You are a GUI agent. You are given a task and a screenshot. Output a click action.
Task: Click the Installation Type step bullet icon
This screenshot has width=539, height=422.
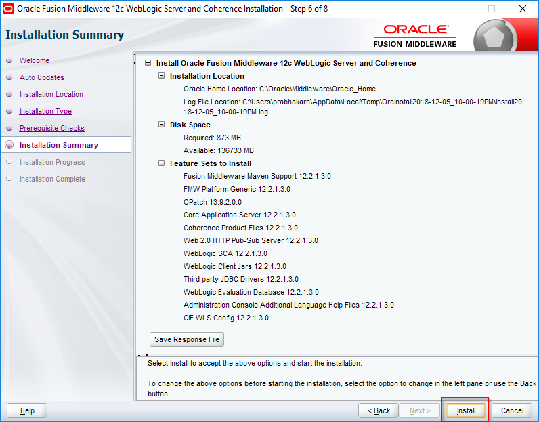[9, 111]
